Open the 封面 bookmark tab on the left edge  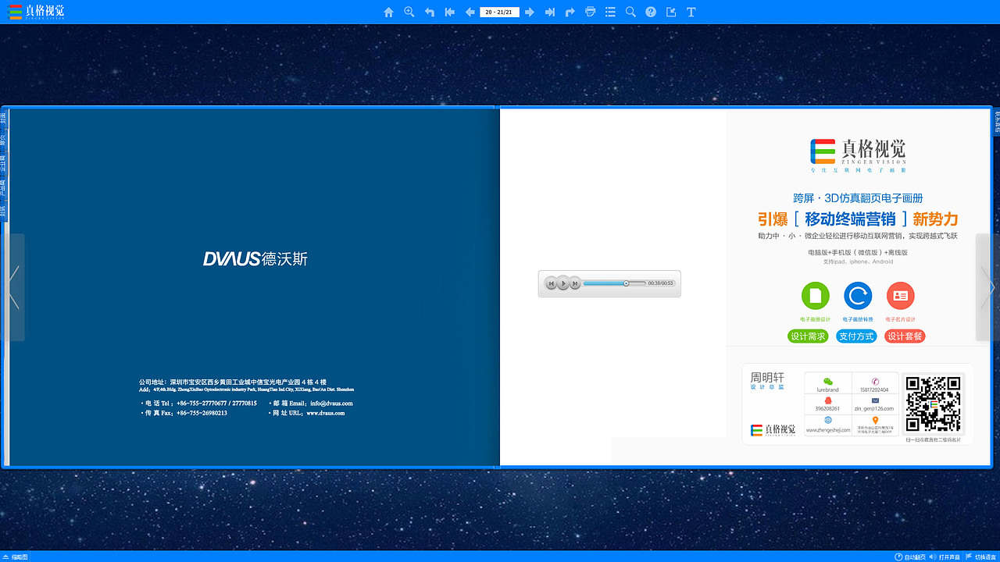(x=3, y=117)
